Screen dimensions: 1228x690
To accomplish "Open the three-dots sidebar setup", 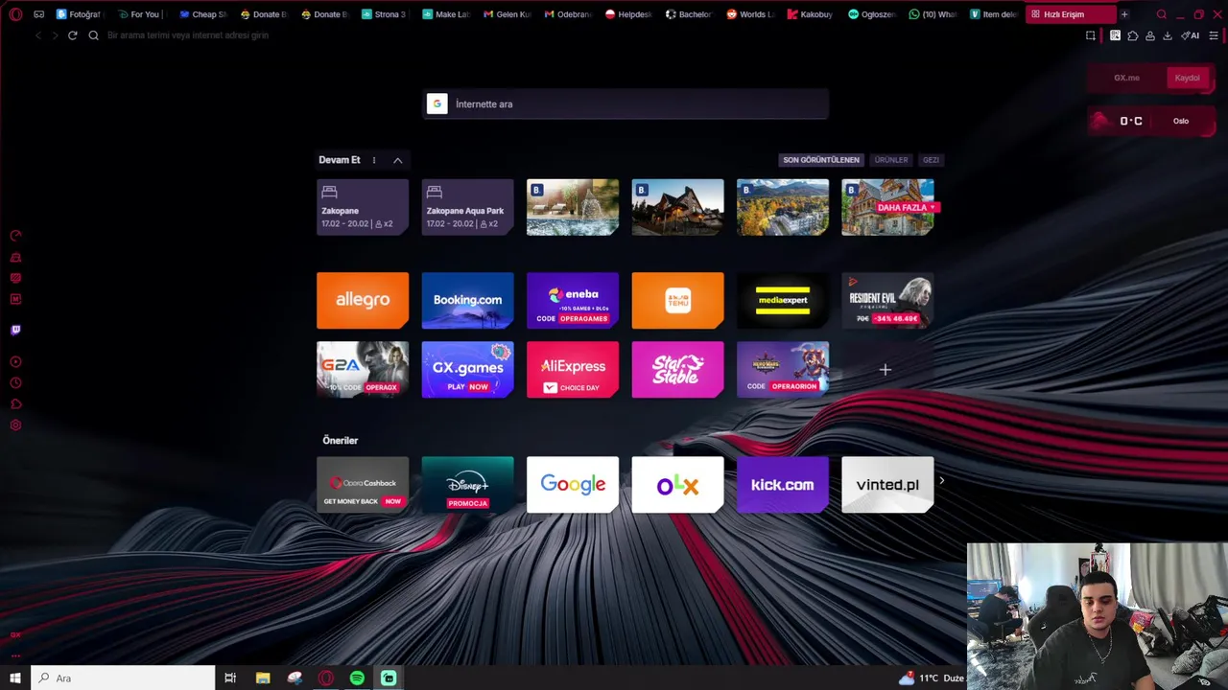I will click(x=15, y=655).
